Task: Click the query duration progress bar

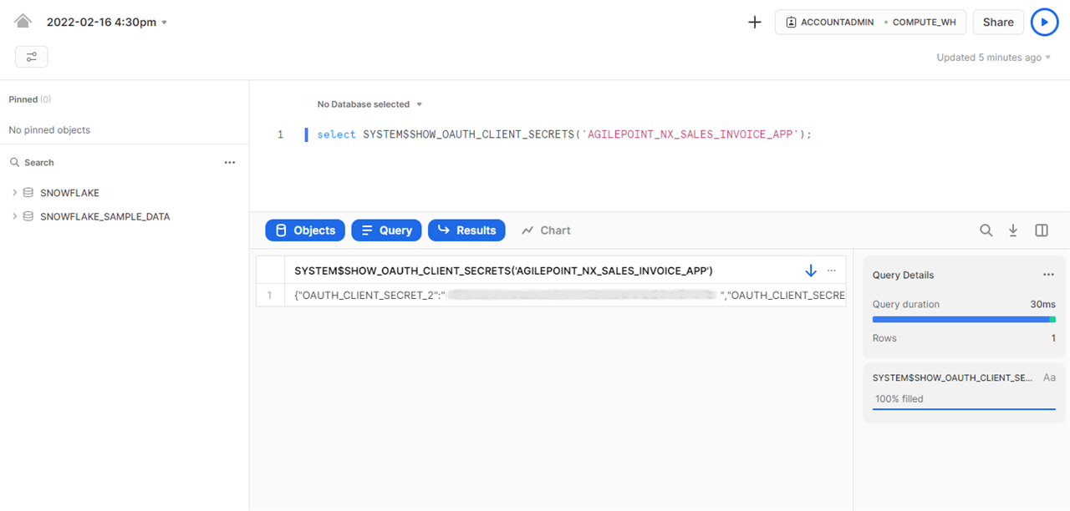Action: pyautogui.click(x=964, y=319)
